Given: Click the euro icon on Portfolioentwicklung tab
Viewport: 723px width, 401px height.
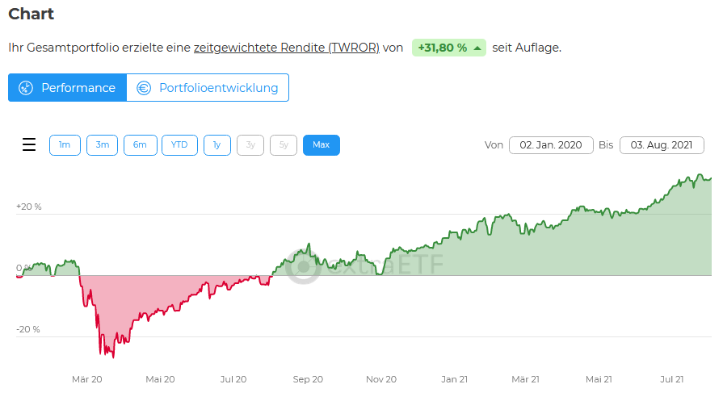Looking at the screenshot, I should (144, 88).
